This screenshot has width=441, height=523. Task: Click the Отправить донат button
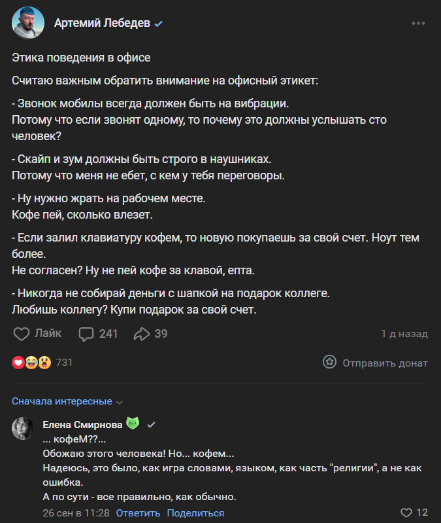(376, 363)
